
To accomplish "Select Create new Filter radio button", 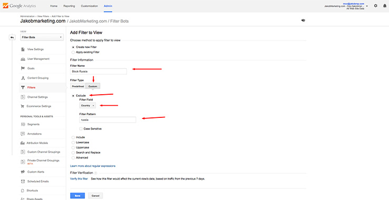I will tap(73, 47).
